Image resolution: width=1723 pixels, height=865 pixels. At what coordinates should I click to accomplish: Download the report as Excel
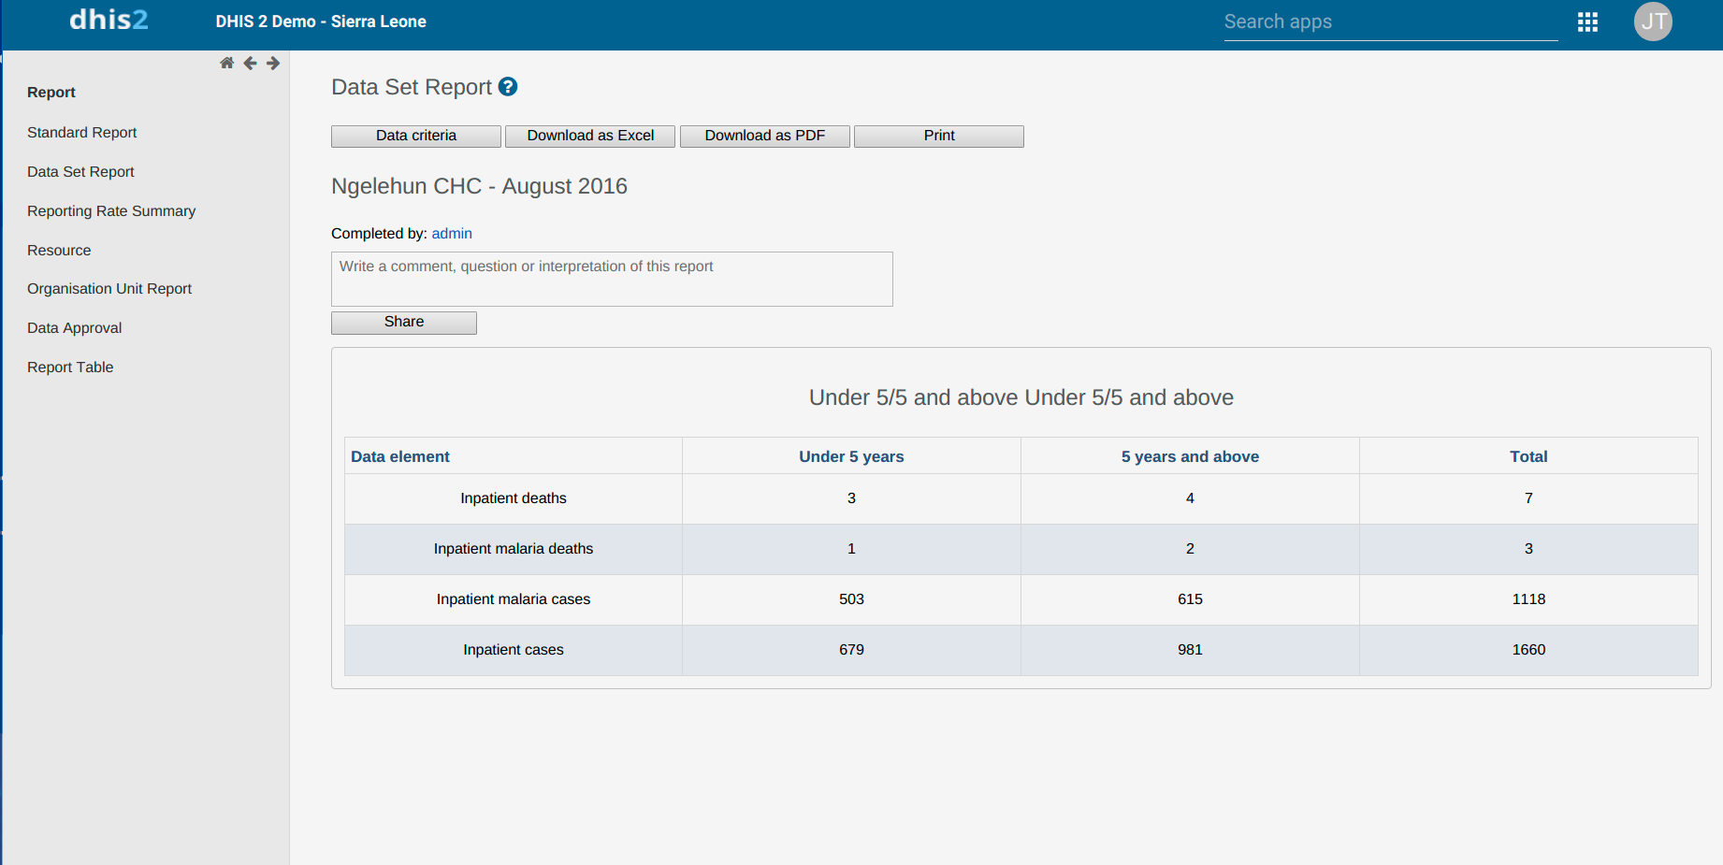[590, 136]
